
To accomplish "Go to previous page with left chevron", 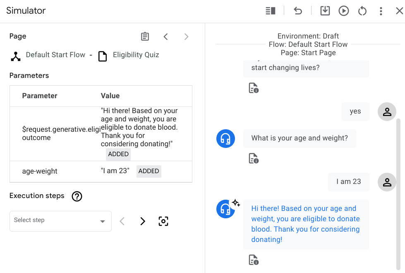I will 165,36.
